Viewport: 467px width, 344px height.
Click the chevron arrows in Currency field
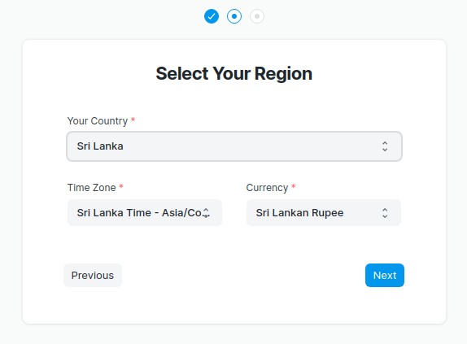[385, 213]
